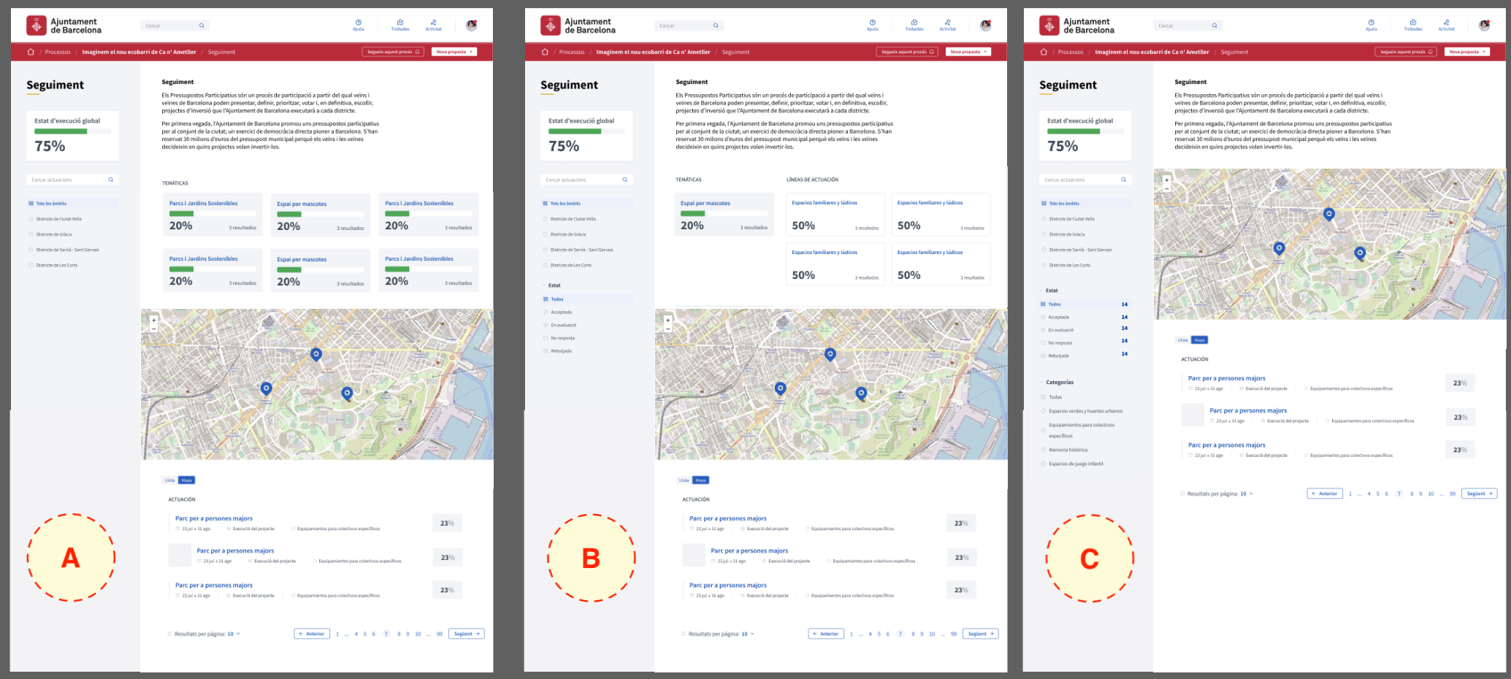Select the Mapa tab in mockup C

click(1199, 340)
